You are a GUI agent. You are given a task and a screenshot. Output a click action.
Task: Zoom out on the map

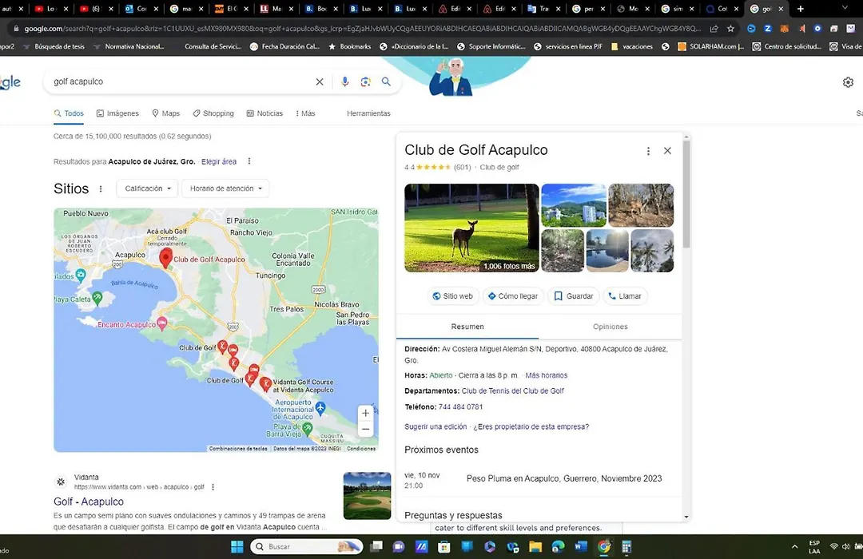pos(365,430)
